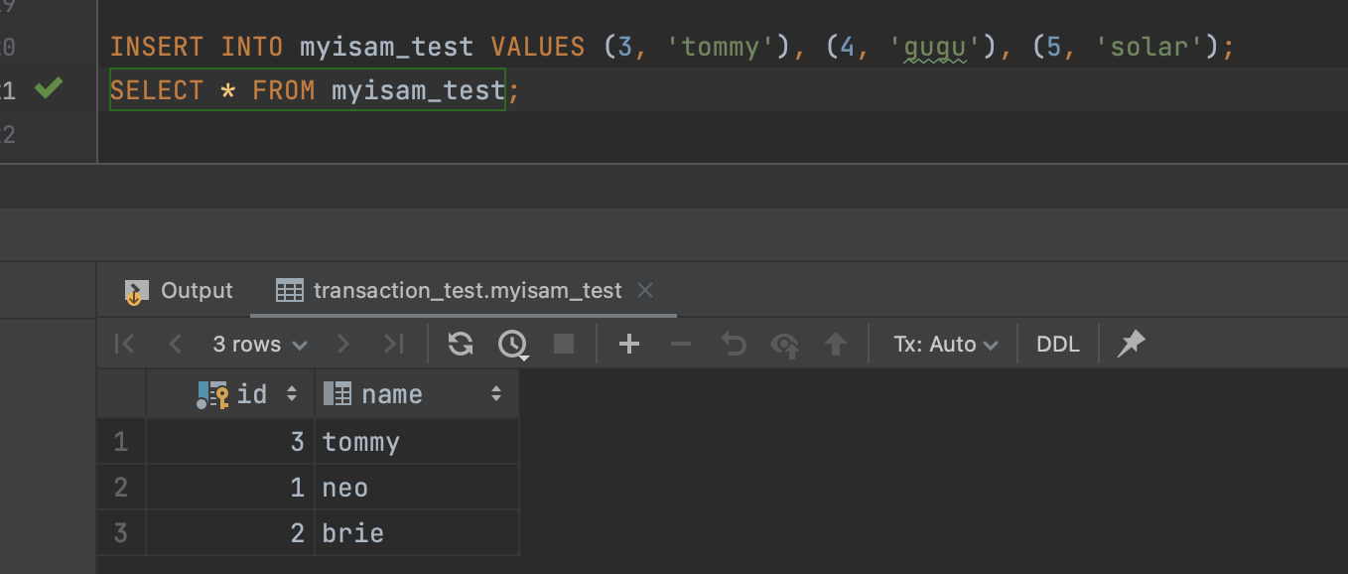Click the Stop square icon in results toolbar
Screen dimensions: 1348x574
pos(564,344)
